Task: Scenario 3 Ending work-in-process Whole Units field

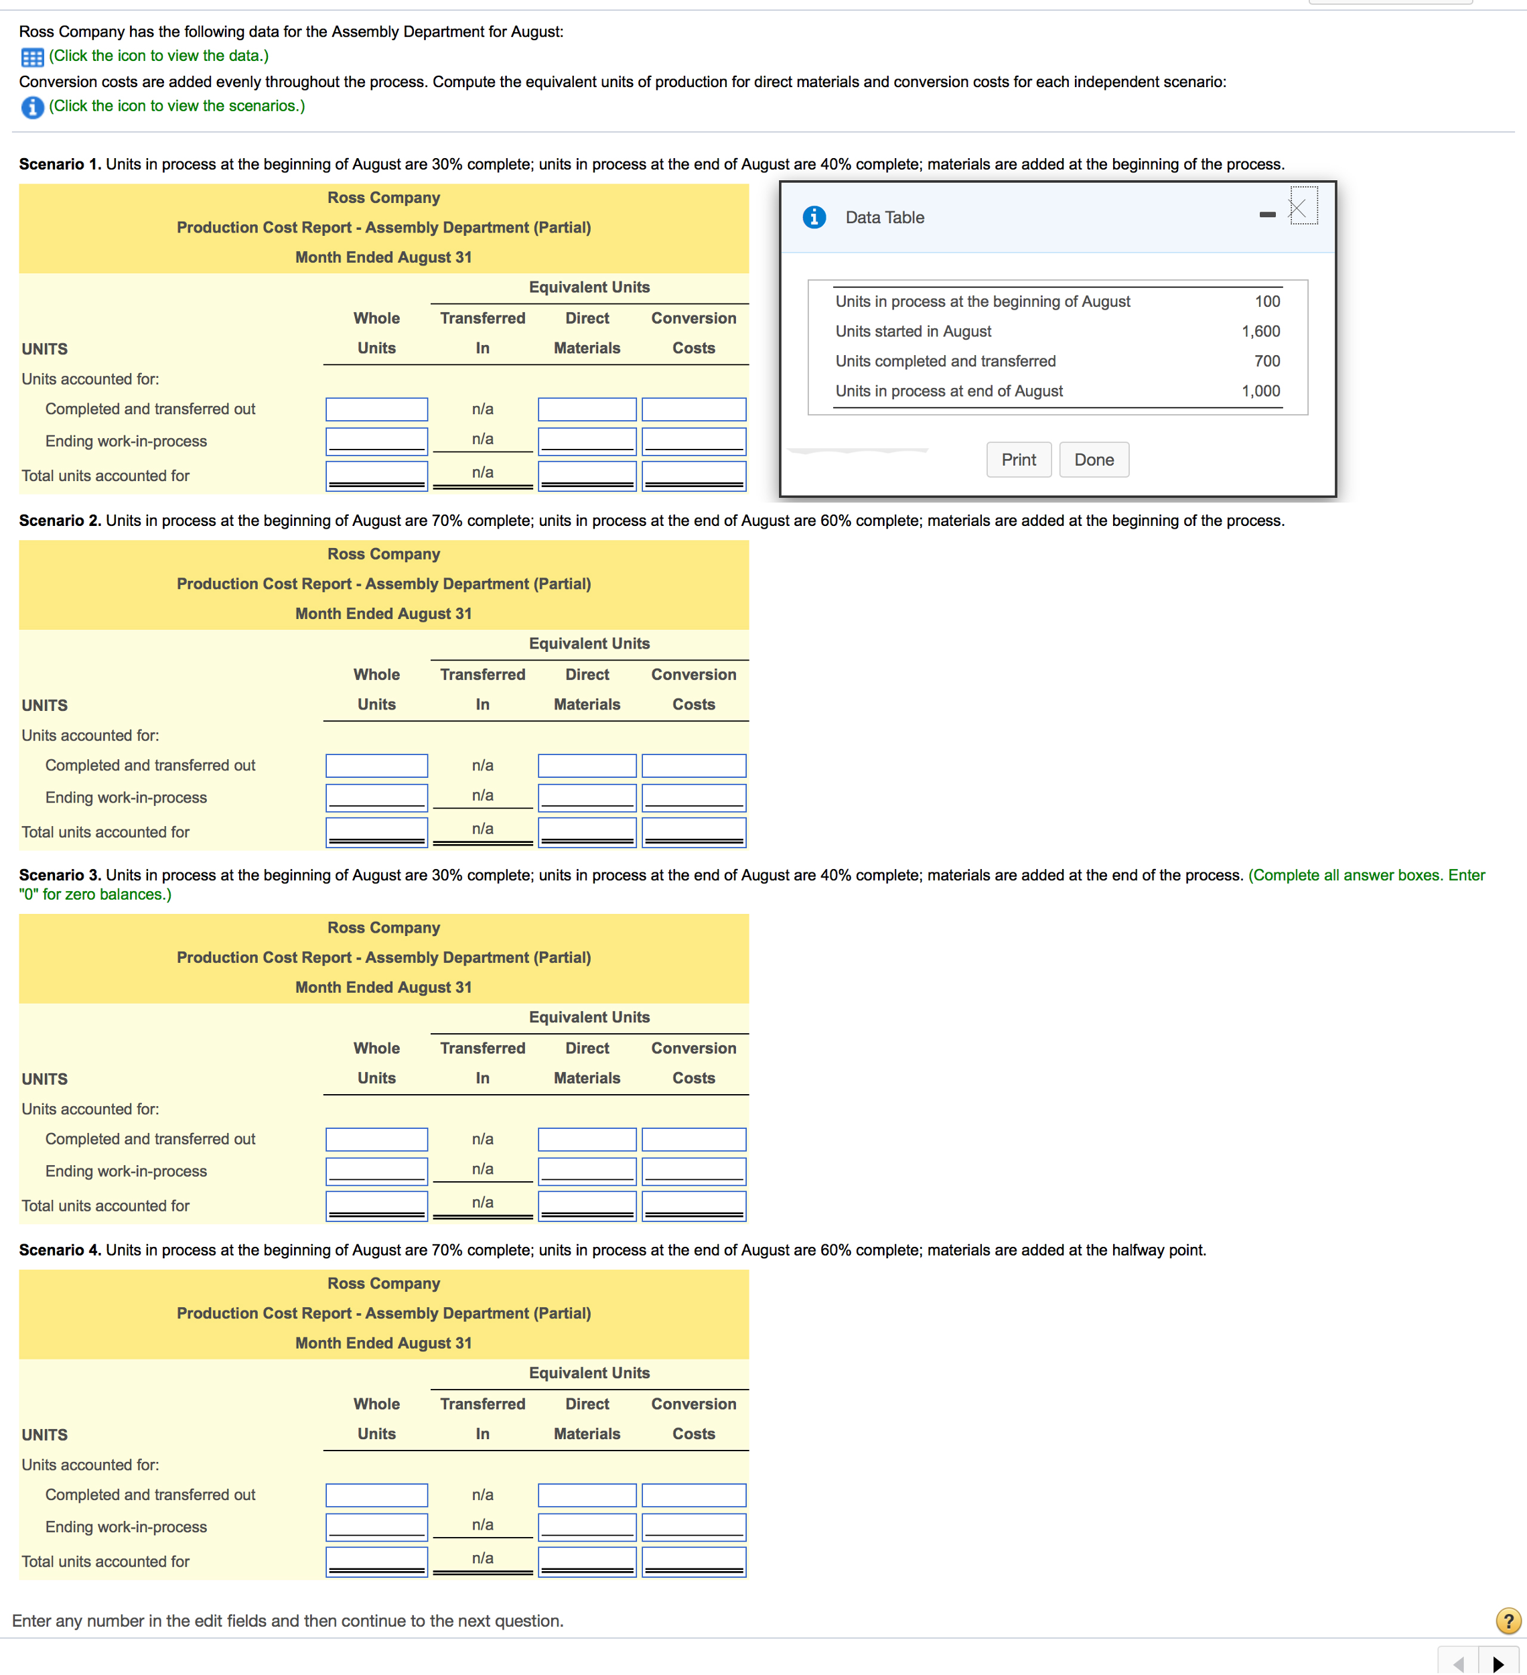Action: click(377, 1172)
